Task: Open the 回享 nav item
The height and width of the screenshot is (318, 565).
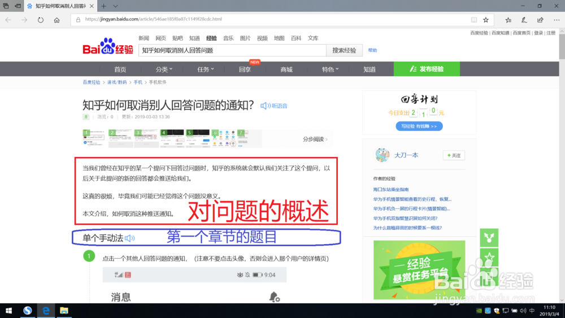Action: pos(245,69)
